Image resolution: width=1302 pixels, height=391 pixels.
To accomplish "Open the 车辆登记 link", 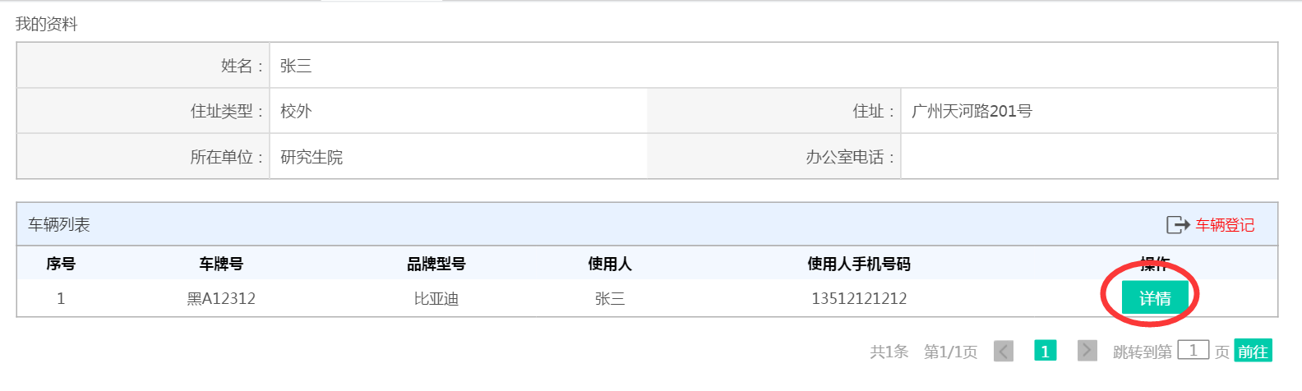I will point(1225,225).
